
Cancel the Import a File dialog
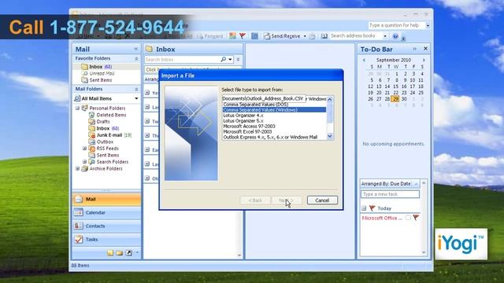coord(322,200)
